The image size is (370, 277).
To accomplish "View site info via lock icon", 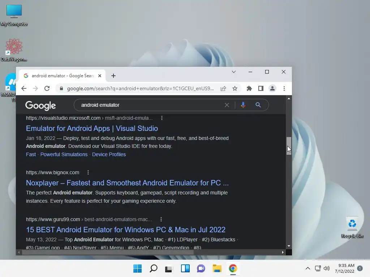I will click(x=61, y=88).
